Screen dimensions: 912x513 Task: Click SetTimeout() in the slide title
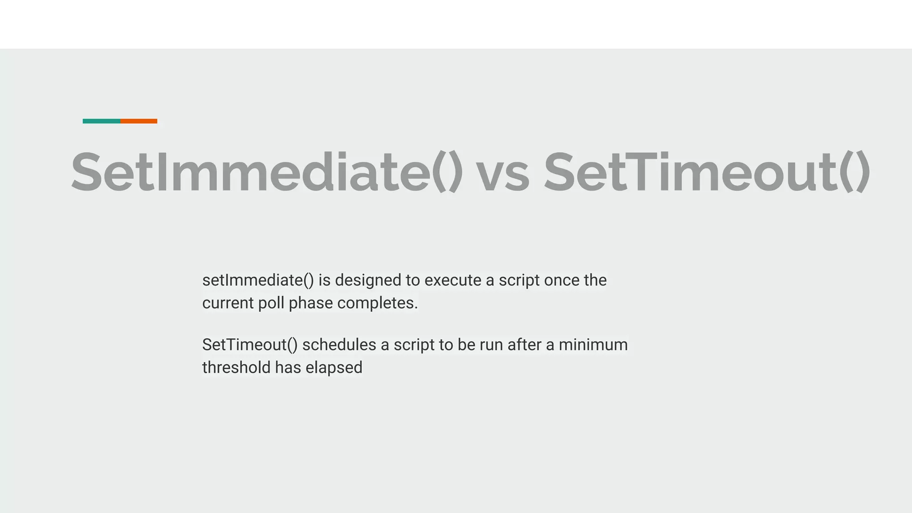point(707,172)
